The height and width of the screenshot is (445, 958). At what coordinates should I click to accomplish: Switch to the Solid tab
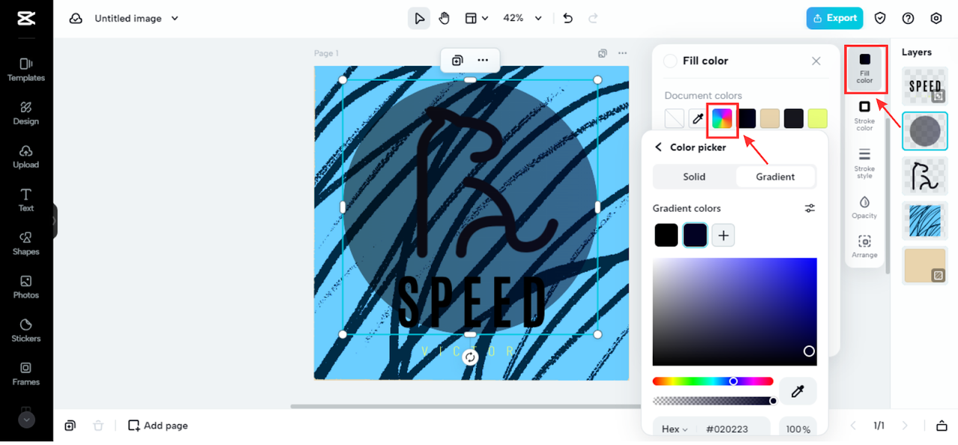[x=695, y=177]
